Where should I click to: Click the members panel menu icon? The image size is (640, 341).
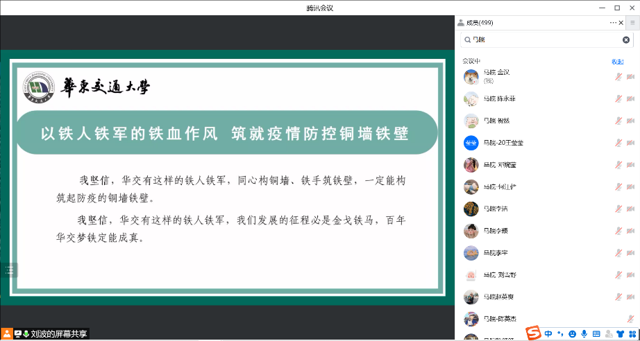pyautogui.click(x=632, y=23)
